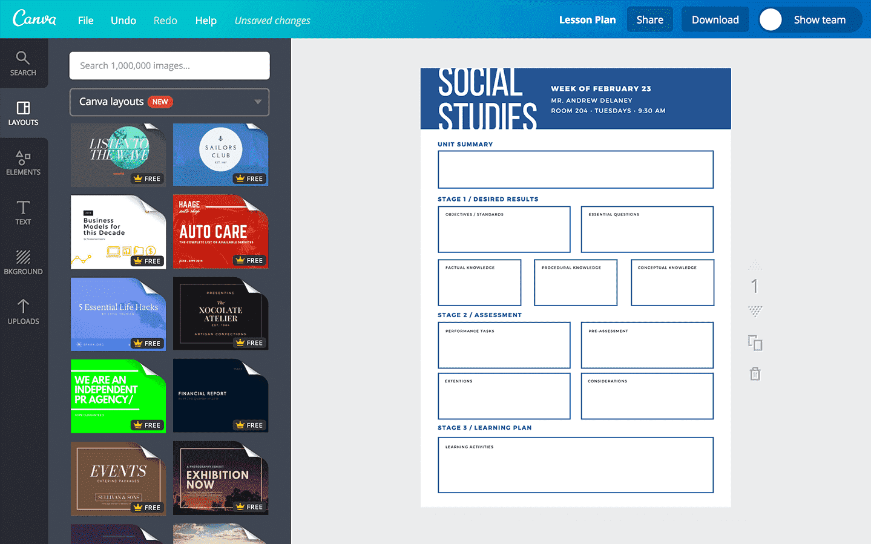Open the Elements panel
The width and height of the screenshot is (871, 544).
pyautogui.click(x=24, y=163)
